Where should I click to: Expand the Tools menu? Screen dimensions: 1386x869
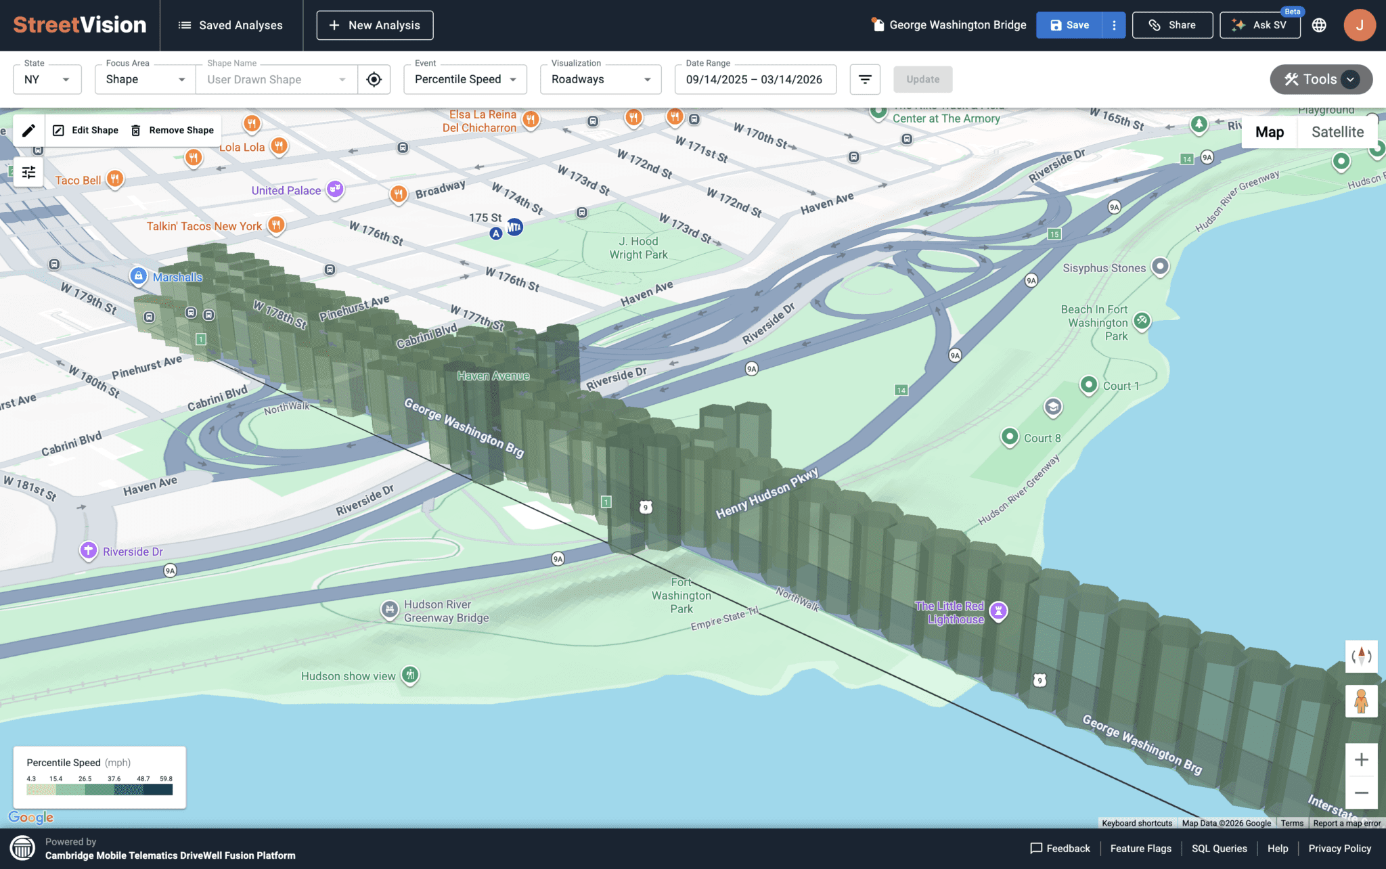click(x=1321, y=80)
